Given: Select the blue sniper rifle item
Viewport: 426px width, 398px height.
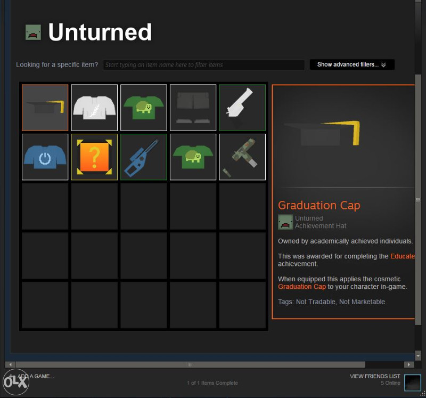Looking at the screenshot, I should click(144, 157).
